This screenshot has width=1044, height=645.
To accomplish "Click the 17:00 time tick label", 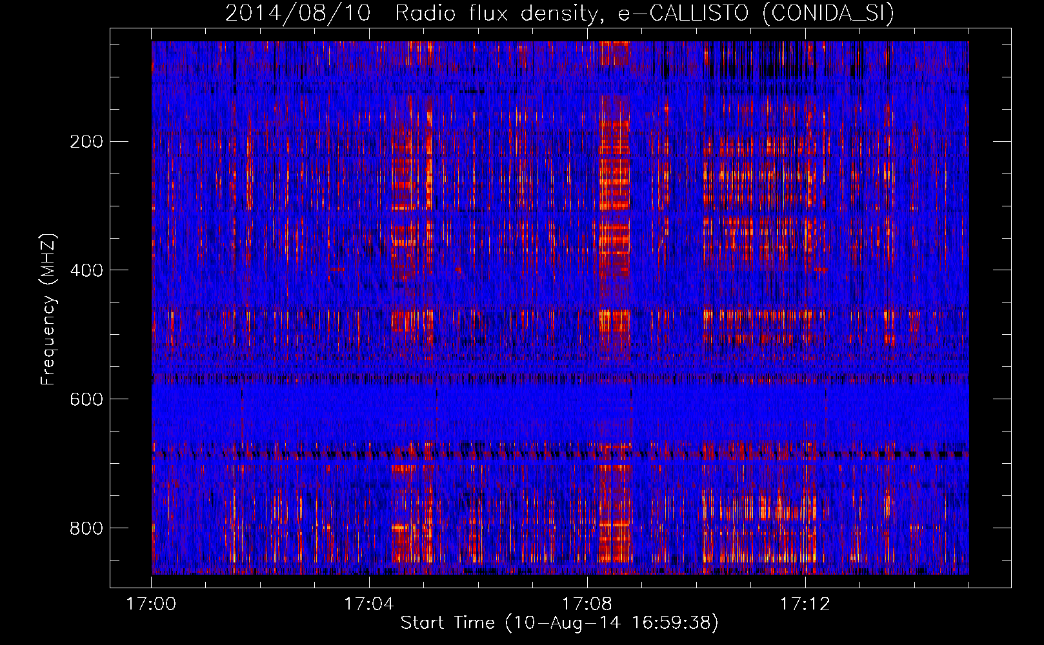I will click(x=151, y=604).
